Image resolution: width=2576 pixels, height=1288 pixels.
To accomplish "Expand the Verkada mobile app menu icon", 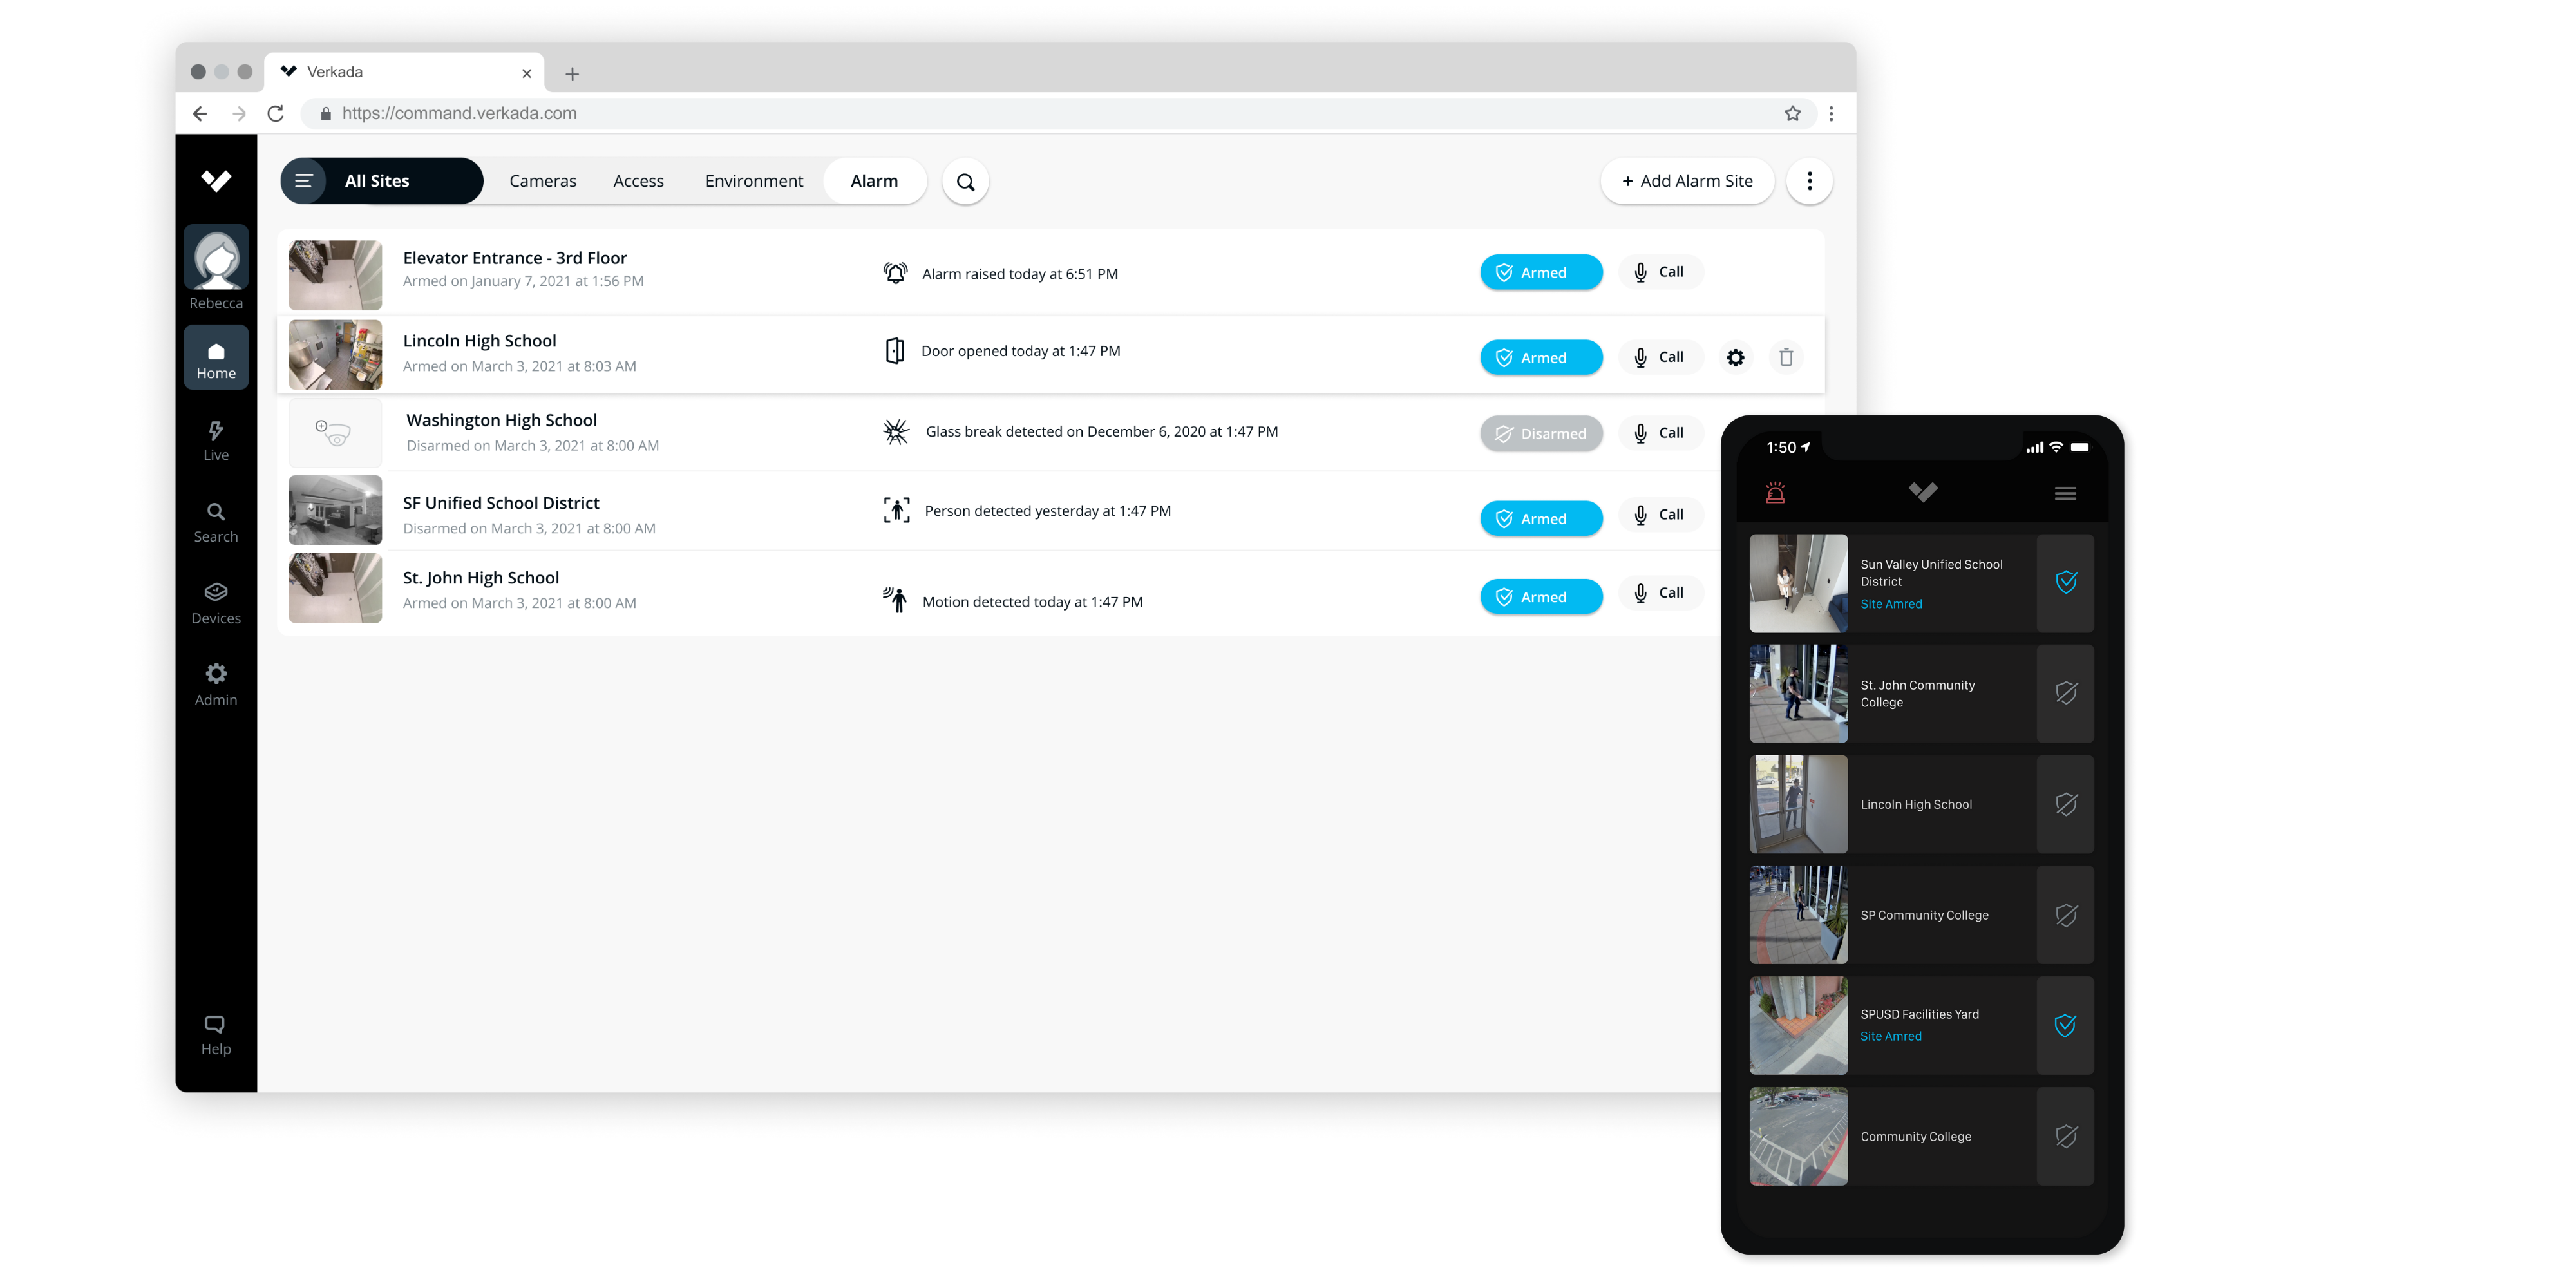I will pyautogui.click(x=2065, y=493).
